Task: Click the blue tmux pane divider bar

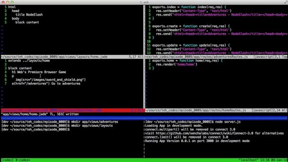Action: 144,118
